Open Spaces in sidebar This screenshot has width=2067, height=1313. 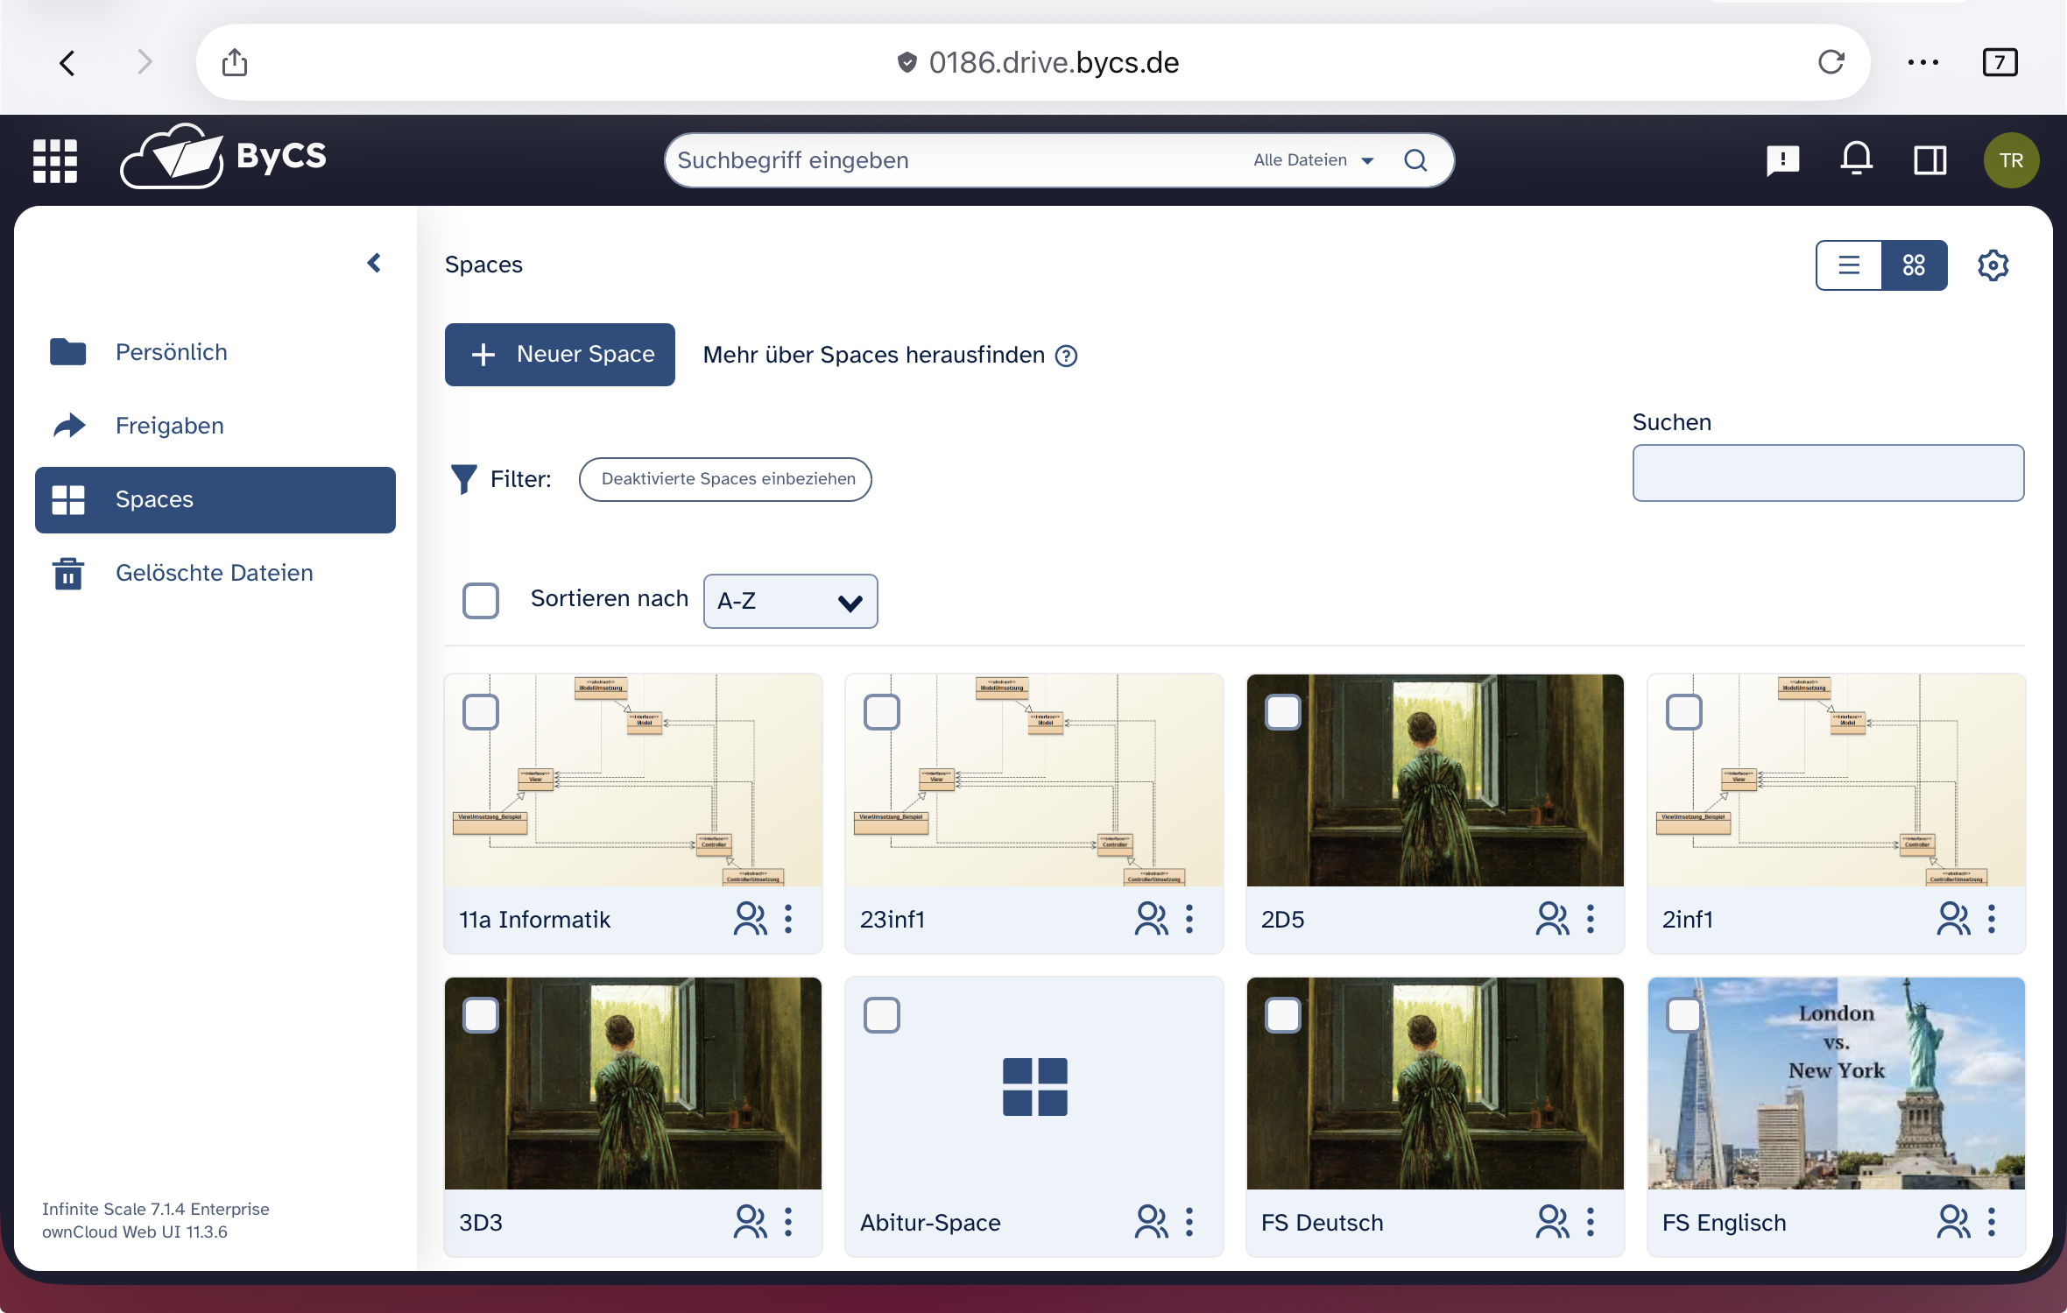[215, 499]
